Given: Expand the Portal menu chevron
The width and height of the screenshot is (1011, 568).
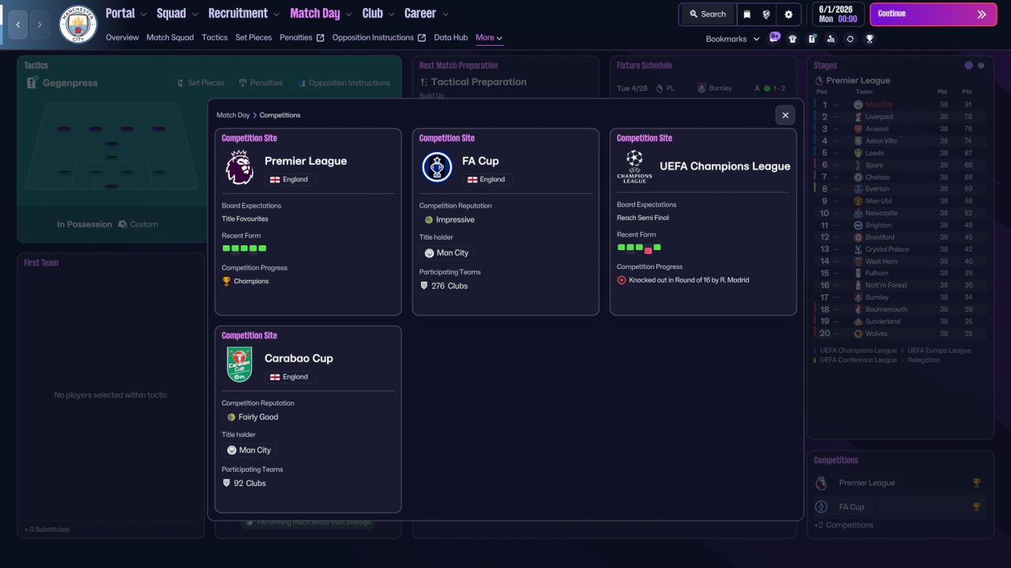Looking at the screenshot, I should (x=143, y=14).
